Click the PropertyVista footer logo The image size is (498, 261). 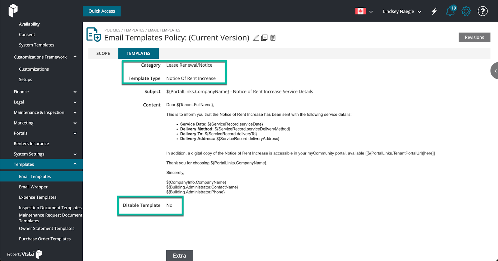(x=24, y=254)
